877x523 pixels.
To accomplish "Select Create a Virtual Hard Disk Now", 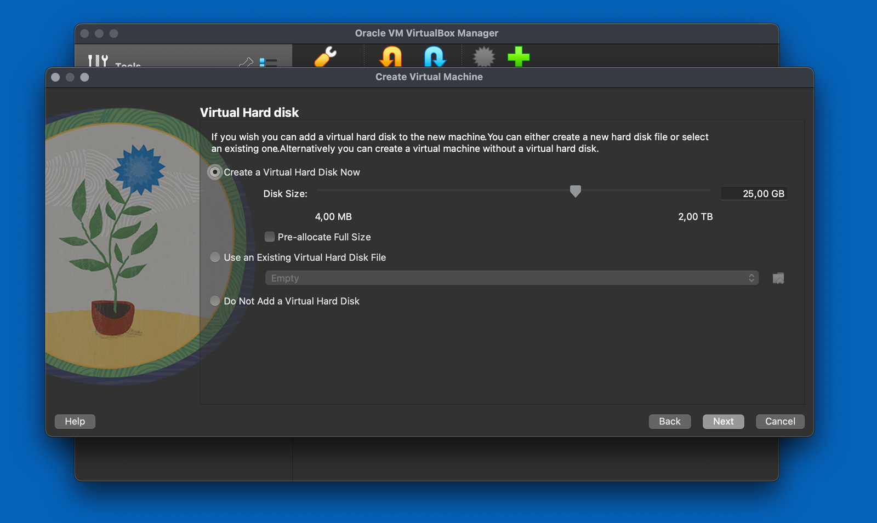I will point(215,172).
